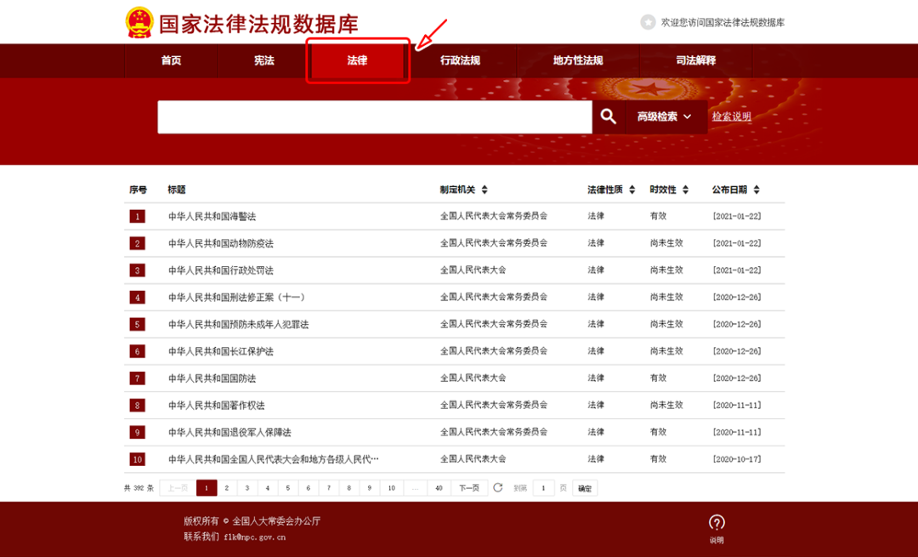Screen dimensions: 918x557
Task: Open the 司法解释 tab
Action: point(695,60)
